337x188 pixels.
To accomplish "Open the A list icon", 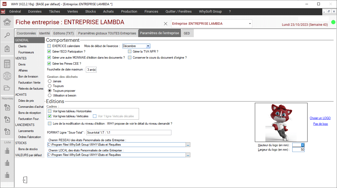I will [7, 163].
